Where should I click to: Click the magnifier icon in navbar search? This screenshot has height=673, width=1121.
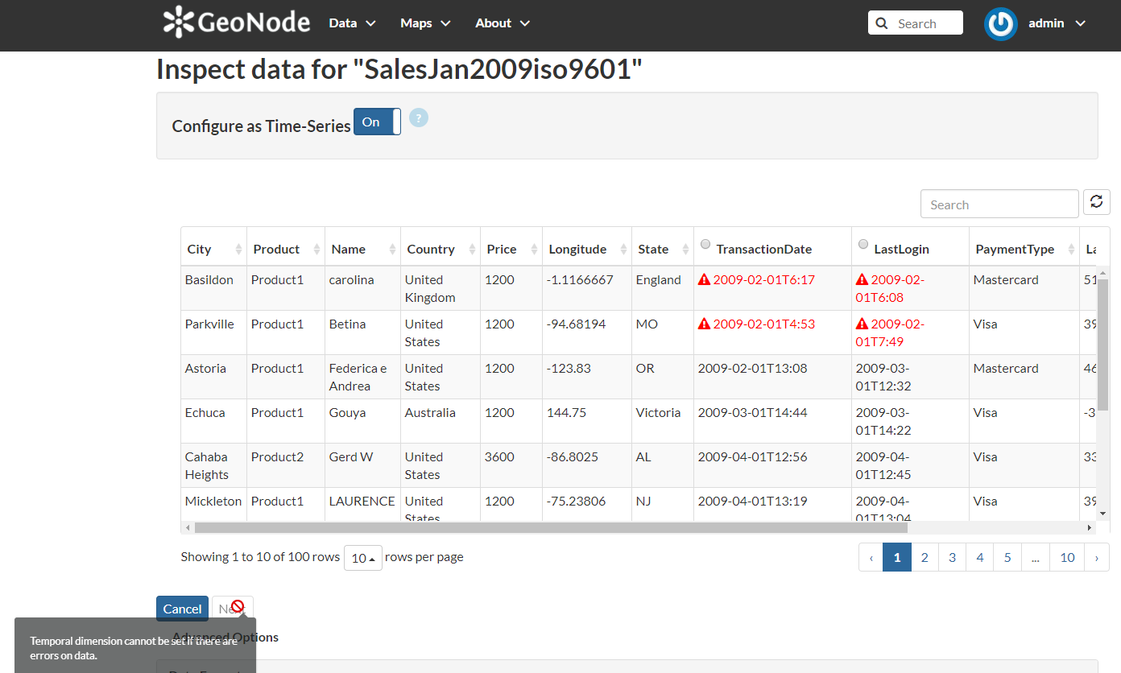click(881, 23)
